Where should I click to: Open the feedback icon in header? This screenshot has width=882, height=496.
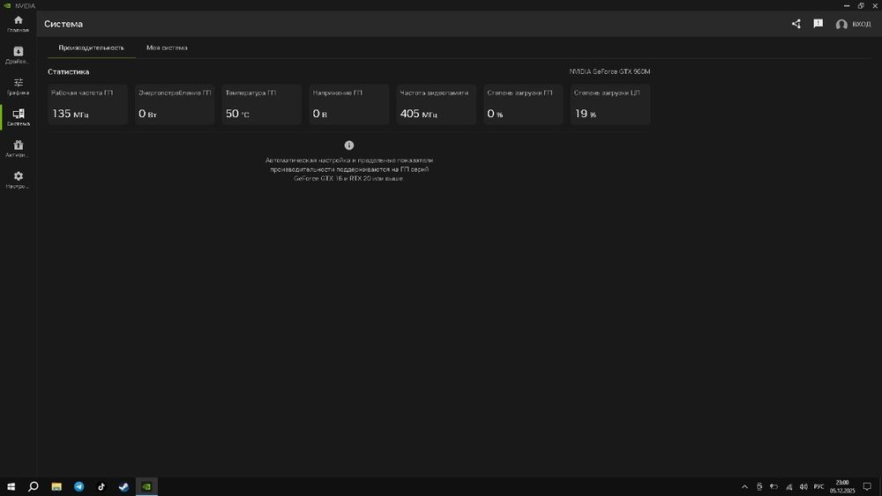(818, 24)
